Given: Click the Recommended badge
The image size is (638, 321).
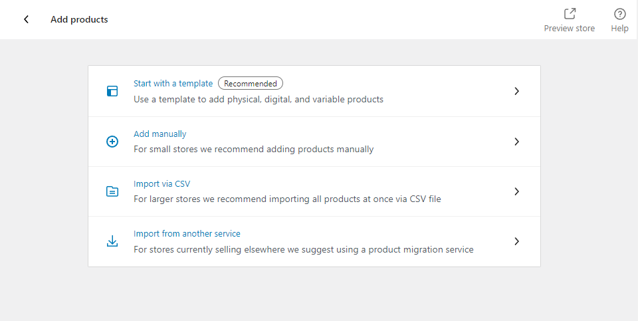Looking at the screenshot, I should click(251, 83).
